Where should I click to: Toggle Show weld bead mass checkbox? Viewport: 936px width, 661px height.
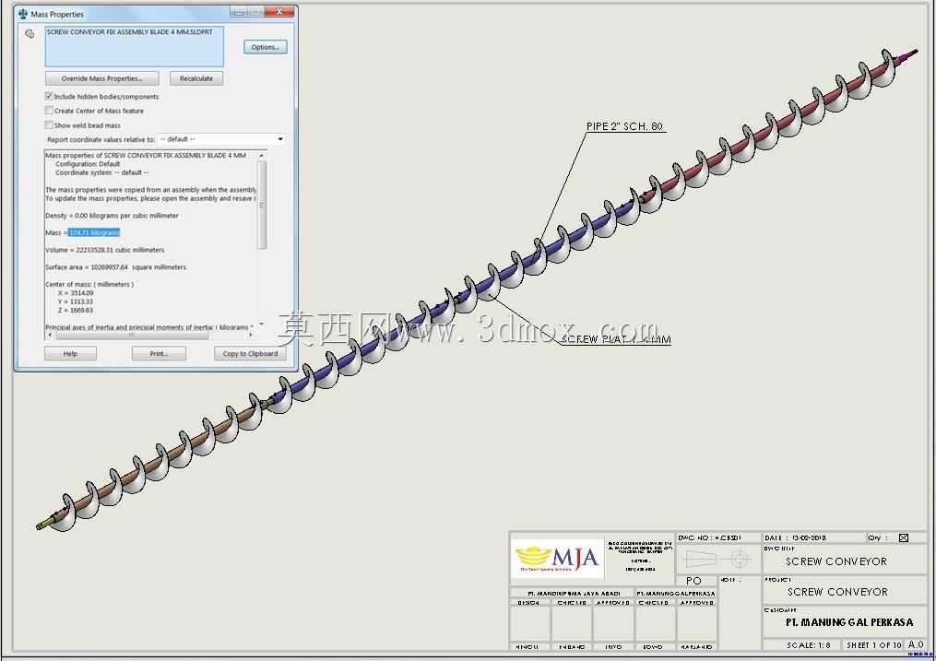point(49,124)
